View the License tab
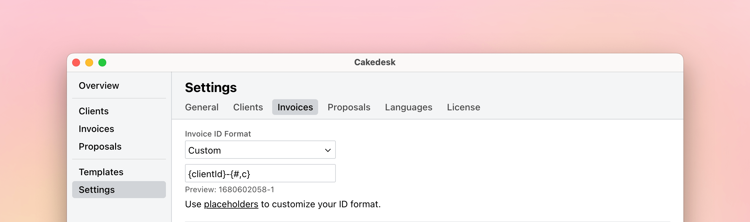Screen dimensions: 750x222 (463, 107)
